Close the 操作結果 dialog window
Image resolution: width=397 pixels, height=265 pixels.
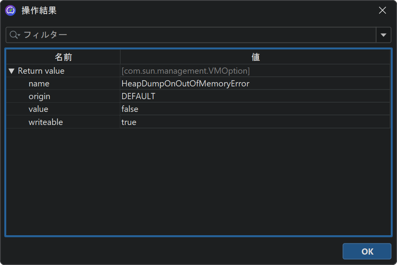click(x=382, y=10)
